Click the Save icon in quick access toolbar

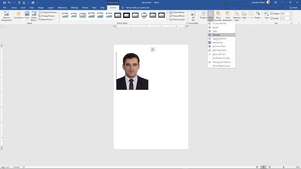pyautogui.click(x=4, y=2)
